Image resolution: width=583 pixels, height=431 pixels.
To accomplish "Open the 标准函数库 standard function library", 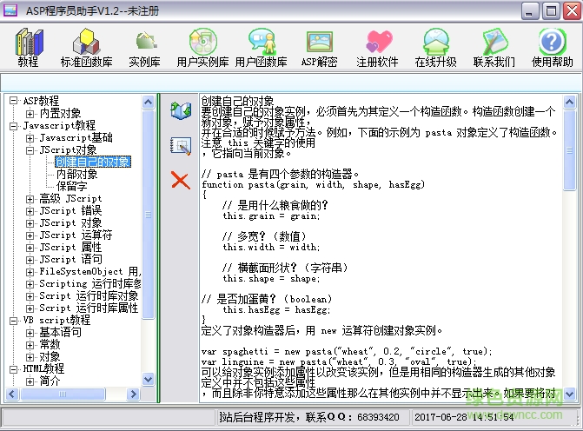I will 86,48.
